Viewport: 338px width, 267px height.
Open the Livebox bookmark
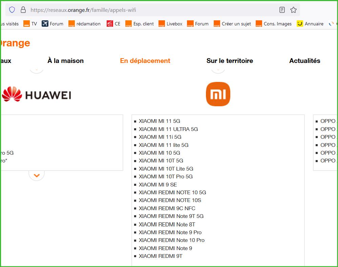(x=170, y=24)
